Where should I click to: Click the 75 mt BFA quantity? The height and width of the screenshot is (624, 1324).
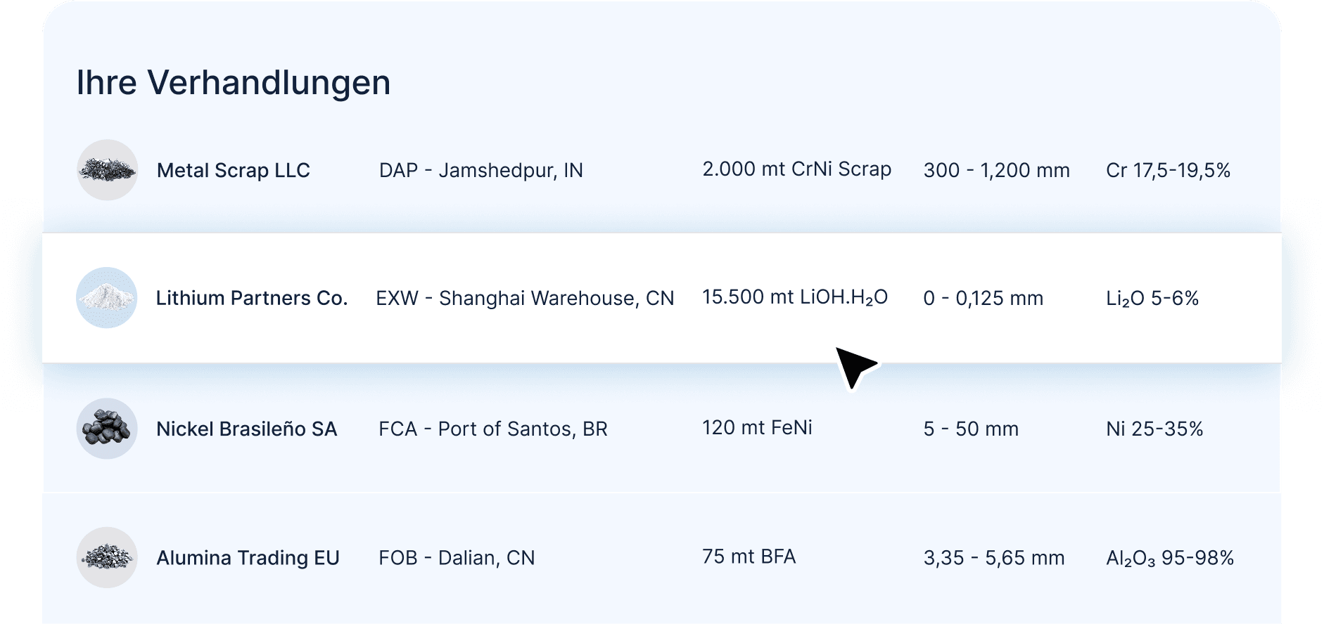(x=749, y=557)
